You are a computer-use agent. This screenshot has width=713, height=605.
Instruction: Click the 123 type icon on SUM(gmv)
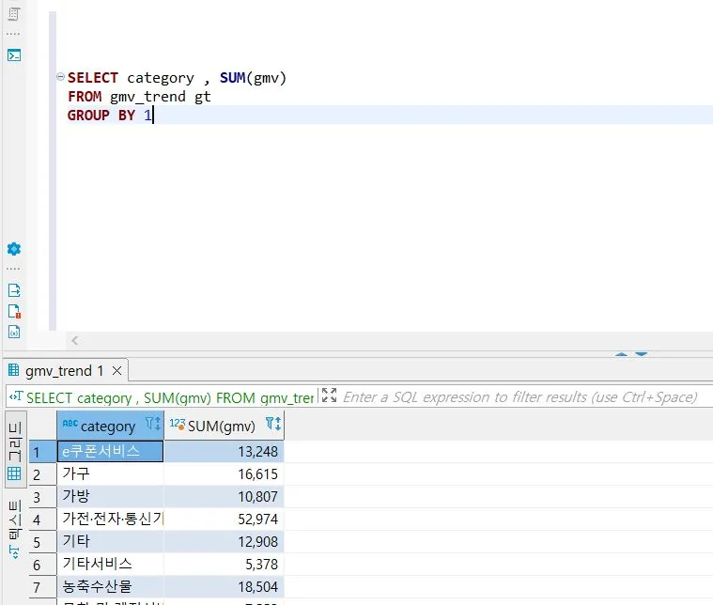click(x=177, y=424)
